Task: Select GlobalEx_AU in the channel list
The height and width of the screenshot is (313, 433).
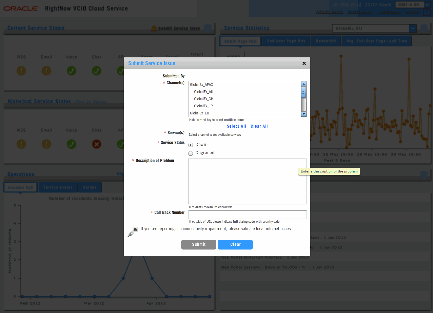Action: pyautogui.click(x=245, y=92)
